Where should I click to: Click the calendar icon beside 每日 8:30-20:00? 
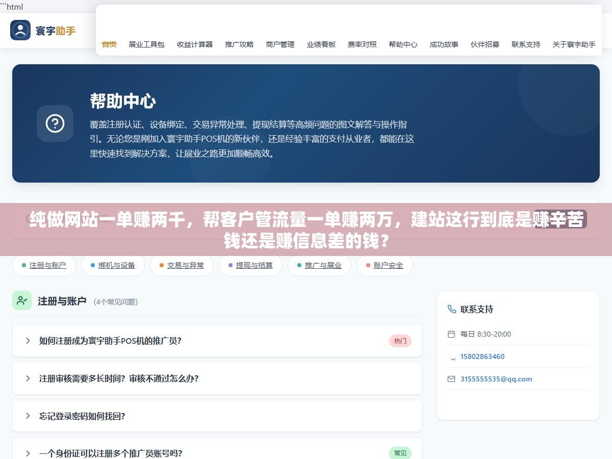451,334
